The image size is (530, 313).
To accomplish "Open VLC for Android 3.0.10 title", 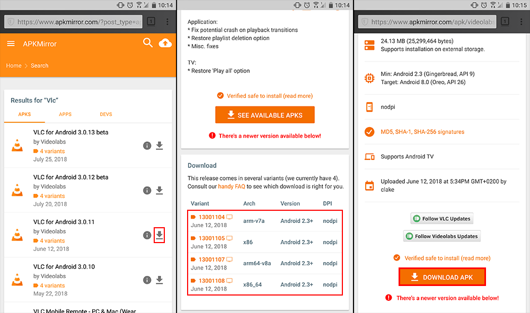I will tap(64, 267).
